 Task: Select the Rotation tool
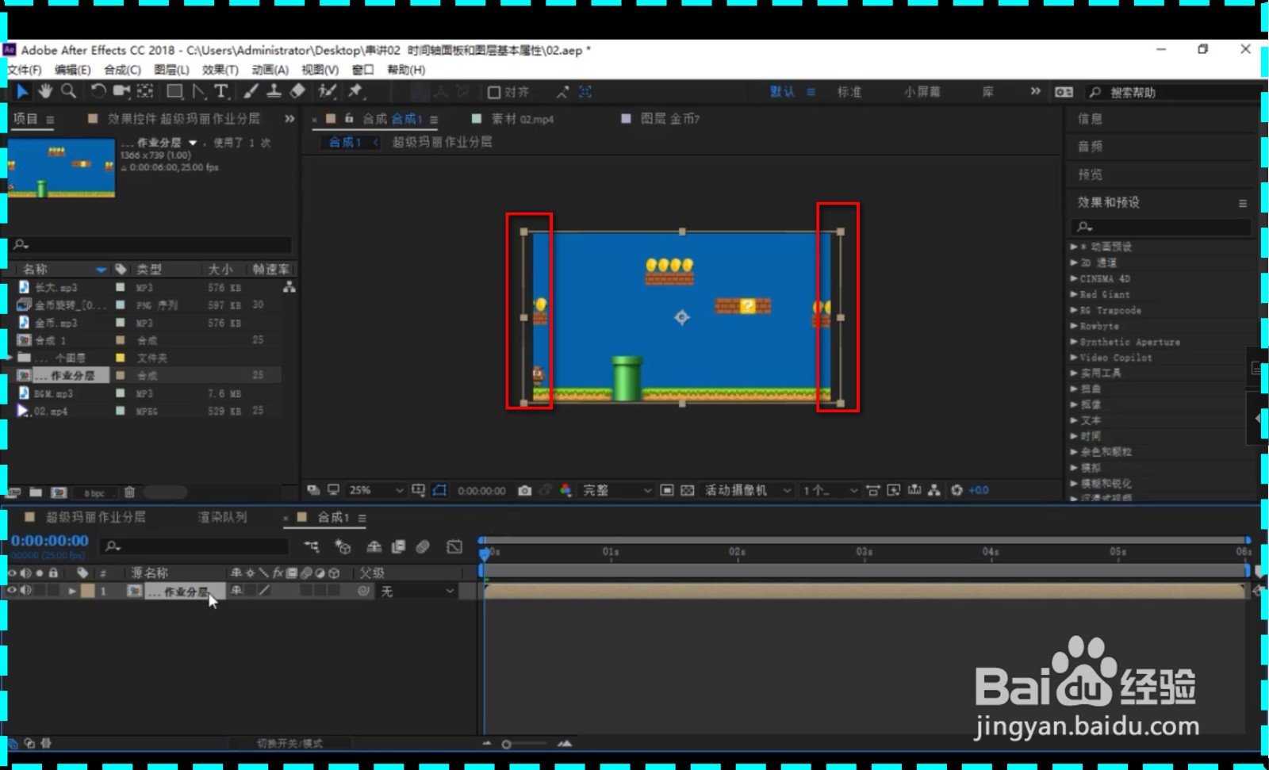pos(98,92)
